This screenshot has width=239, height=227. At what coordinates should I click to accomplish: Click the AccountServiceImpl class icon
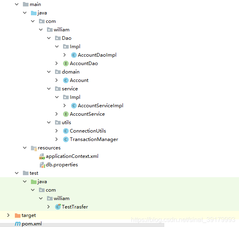(x=74, y=106)
